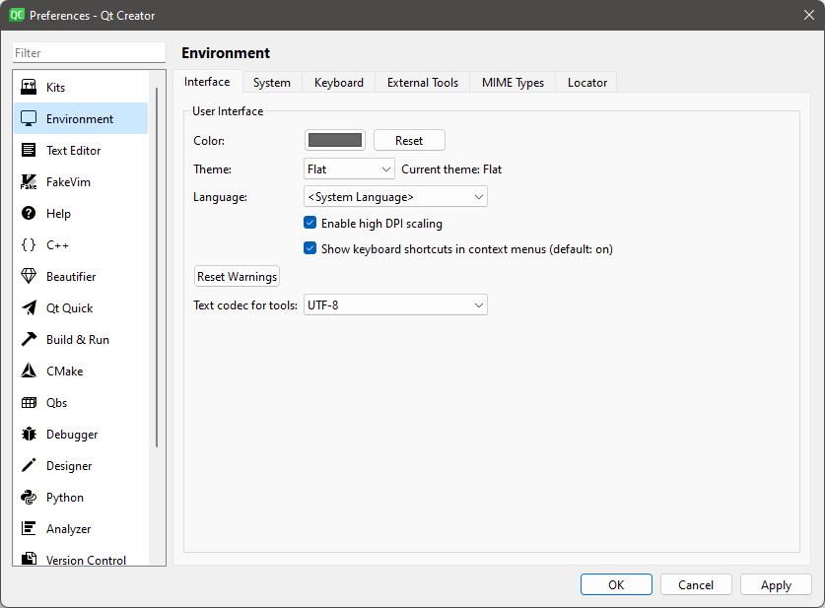825x608 pixels.
Task: Switch to the System tab
Action: pyautogui.click(x=271, y=83)
